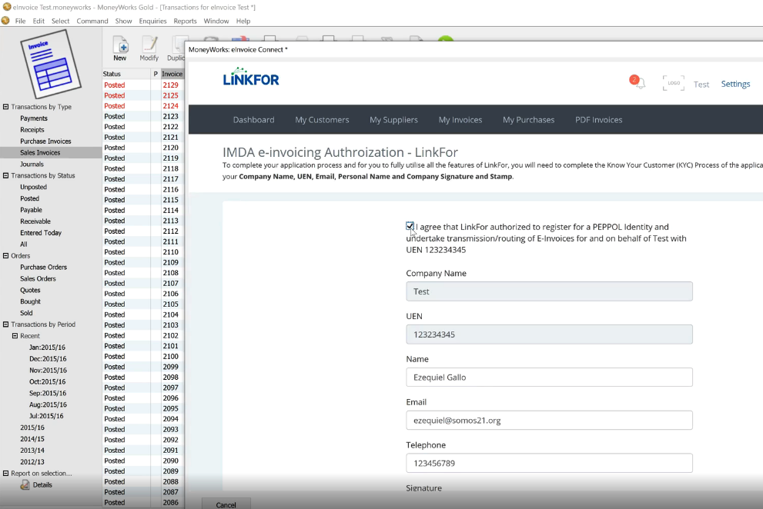Go to the Dashboard tab
Screen dimensions: 763x509
pyautogui.click(x=253, y=120)
